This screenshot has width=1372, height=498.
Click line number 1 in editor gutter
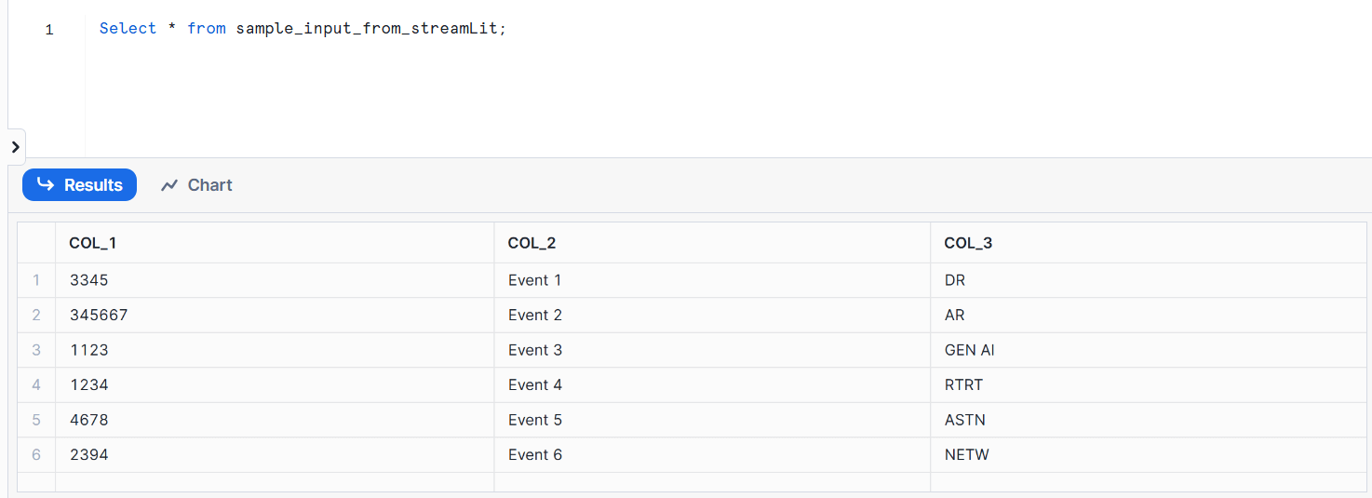click(49, 30)
